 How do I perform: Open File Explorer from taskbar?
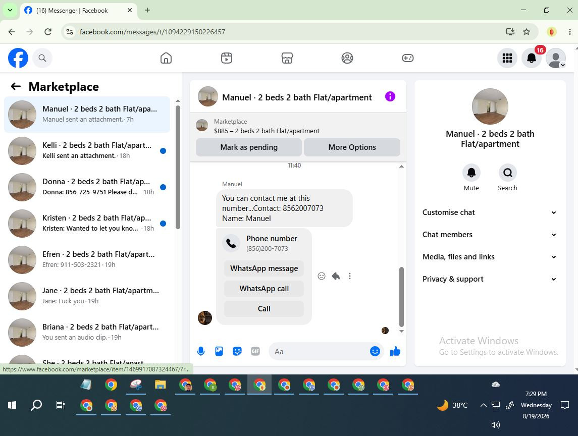pos(161,385)
